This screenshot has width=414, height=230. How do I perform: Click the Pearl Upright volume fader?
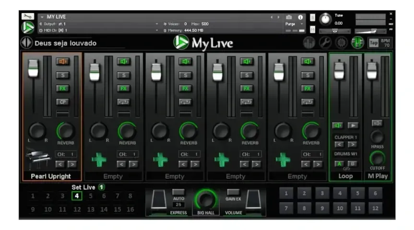(x=33, y=68)
